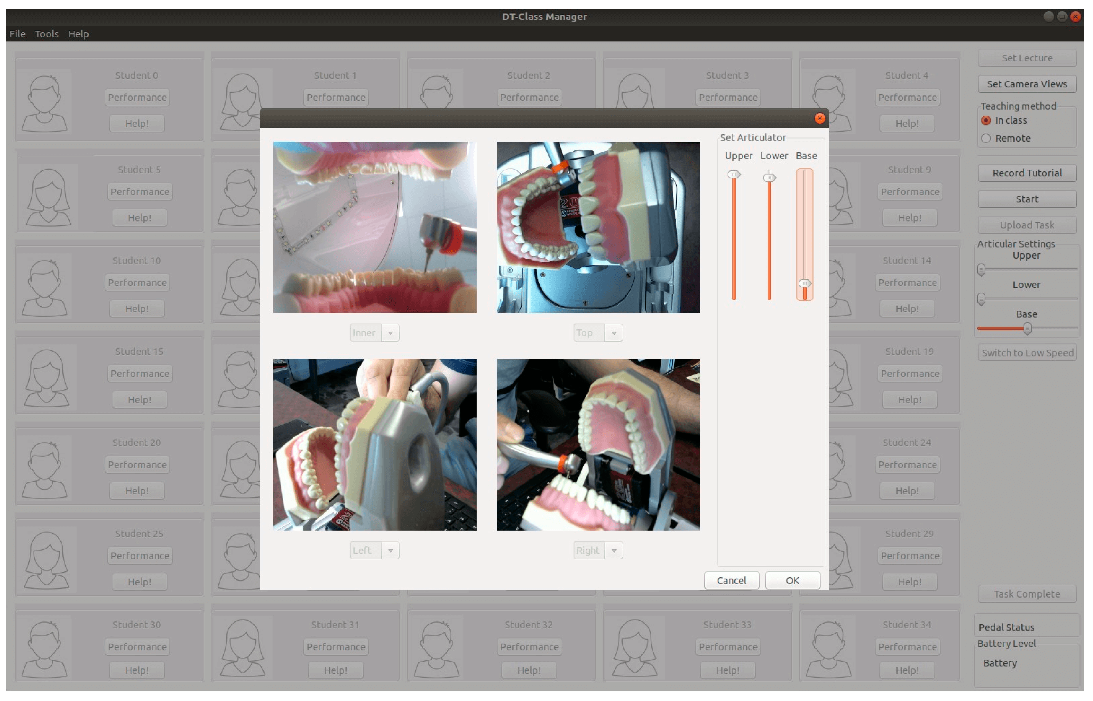Click Student 25 avatar icon
Screen dimensions: 1093x701
click(x=47, y=561)
